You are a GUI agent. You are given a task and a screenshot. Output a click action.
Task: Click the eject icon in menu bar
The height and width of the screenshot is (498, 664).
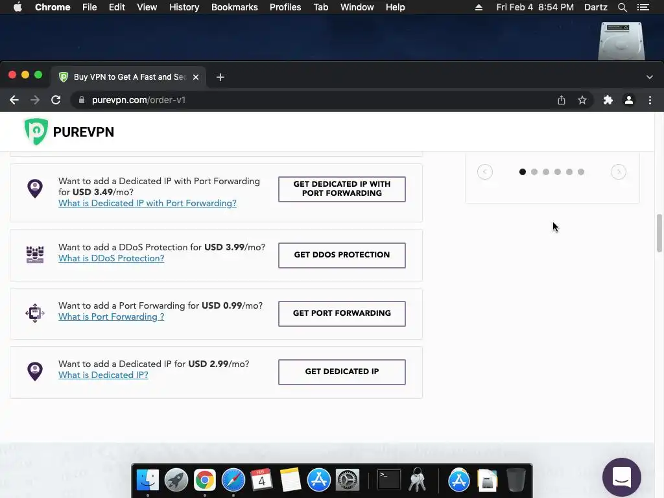click(x=479, y=7)
